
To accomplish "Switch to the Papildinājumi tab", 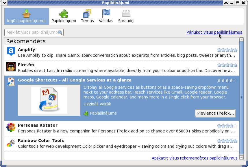I will click(64, 16).
